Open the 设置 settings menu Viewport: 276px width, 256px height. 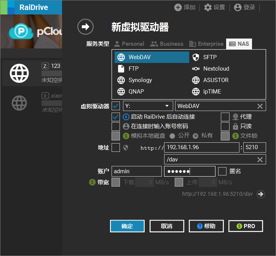(214, 7)
